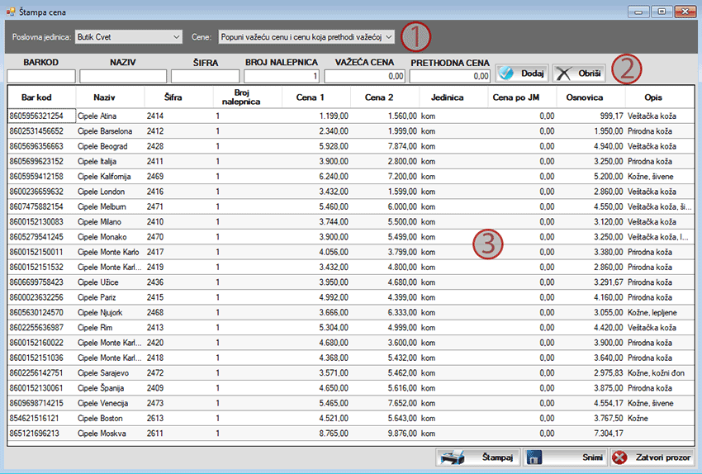Select barcode cell 8605956321254
This screenshot has width=702, height=474.
coord(41,116)
